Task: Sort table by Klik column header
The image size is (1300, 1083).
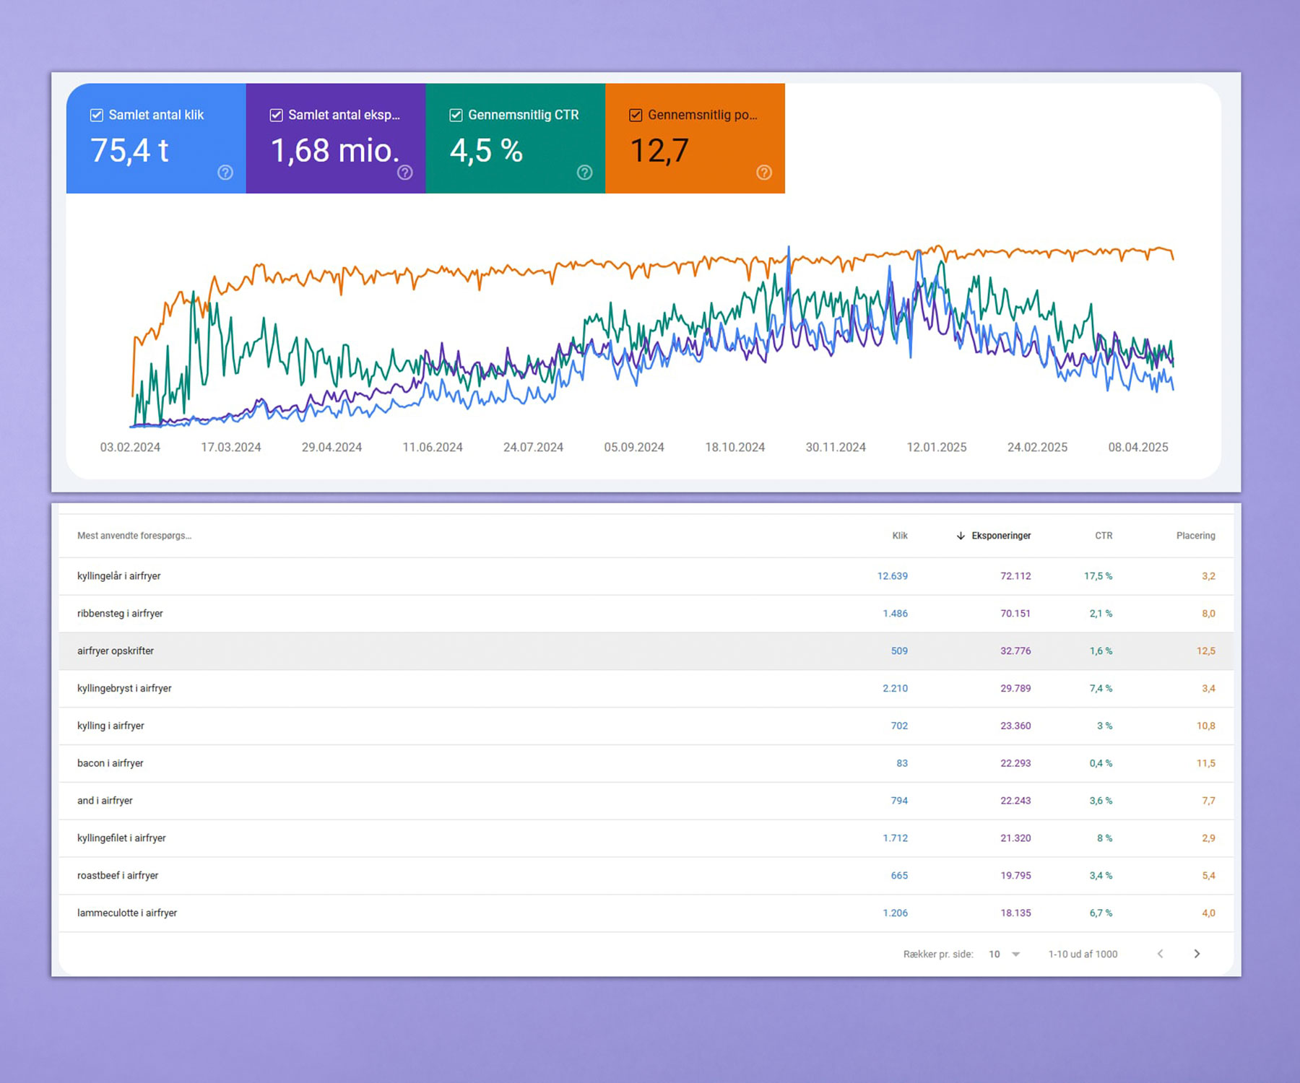Action: tap(899, 536)
